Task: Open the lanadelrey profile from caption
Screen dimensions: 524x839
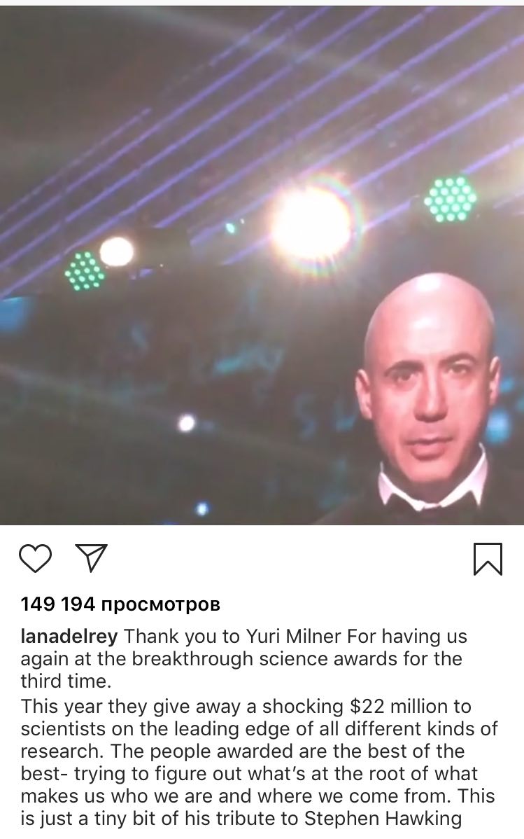Action: [69, 636]
